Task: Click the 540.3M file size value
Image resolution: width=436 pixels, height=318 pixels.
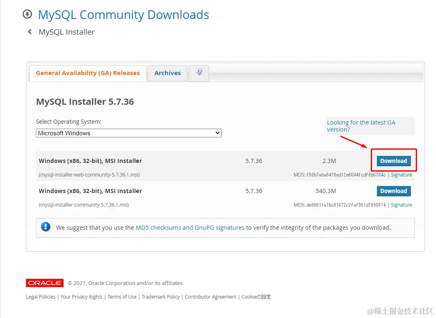Action: pos(326,191)
